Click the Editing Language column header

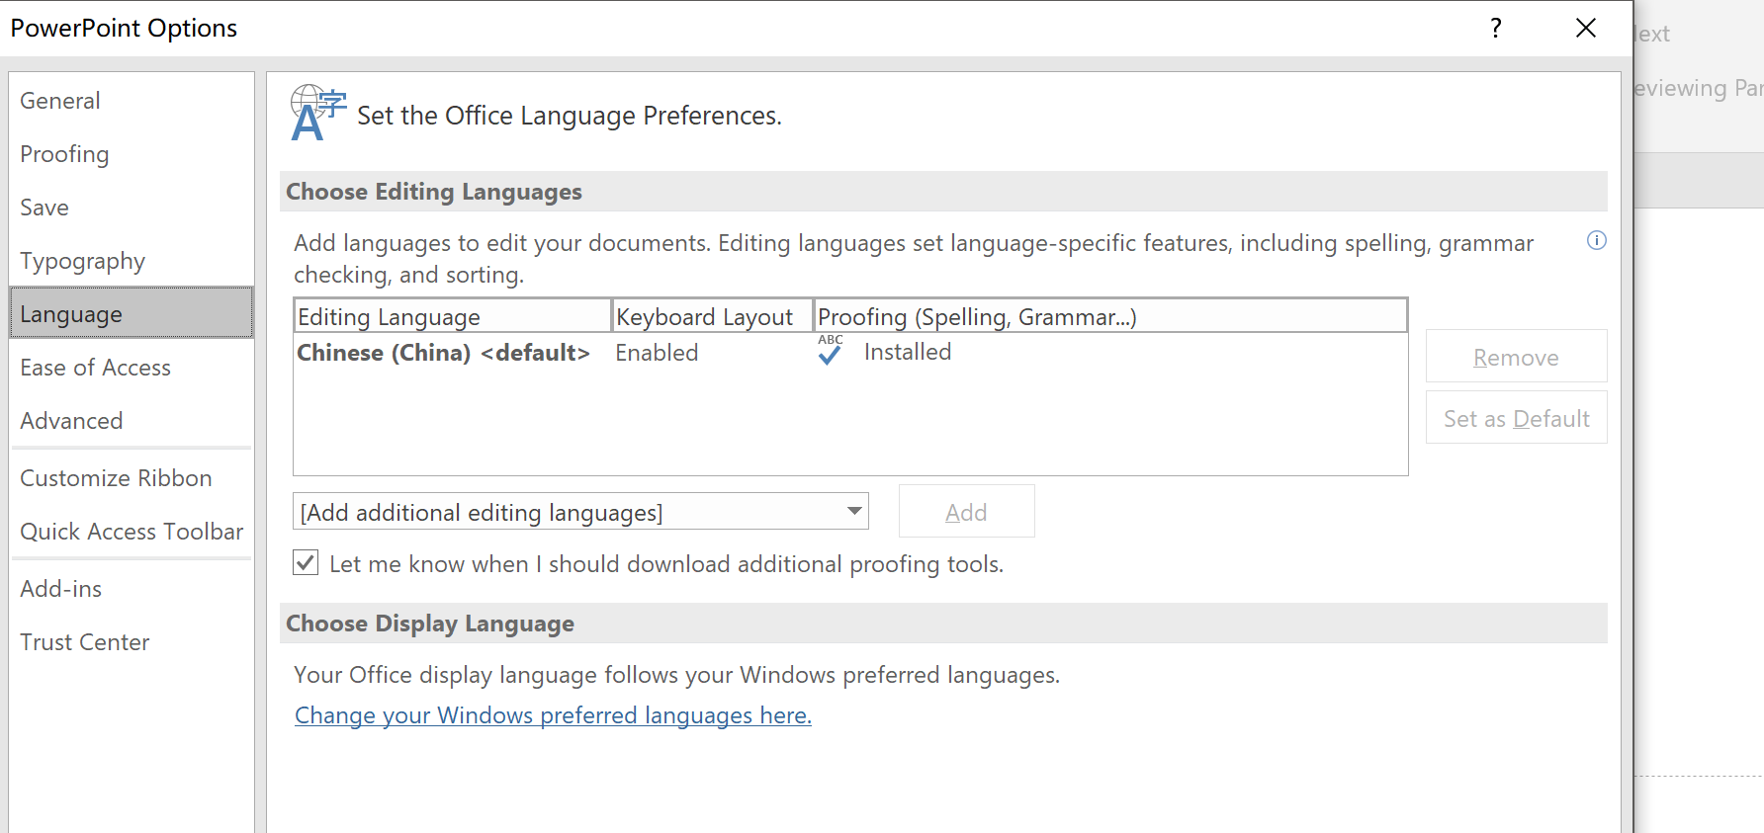click(453, 316)
